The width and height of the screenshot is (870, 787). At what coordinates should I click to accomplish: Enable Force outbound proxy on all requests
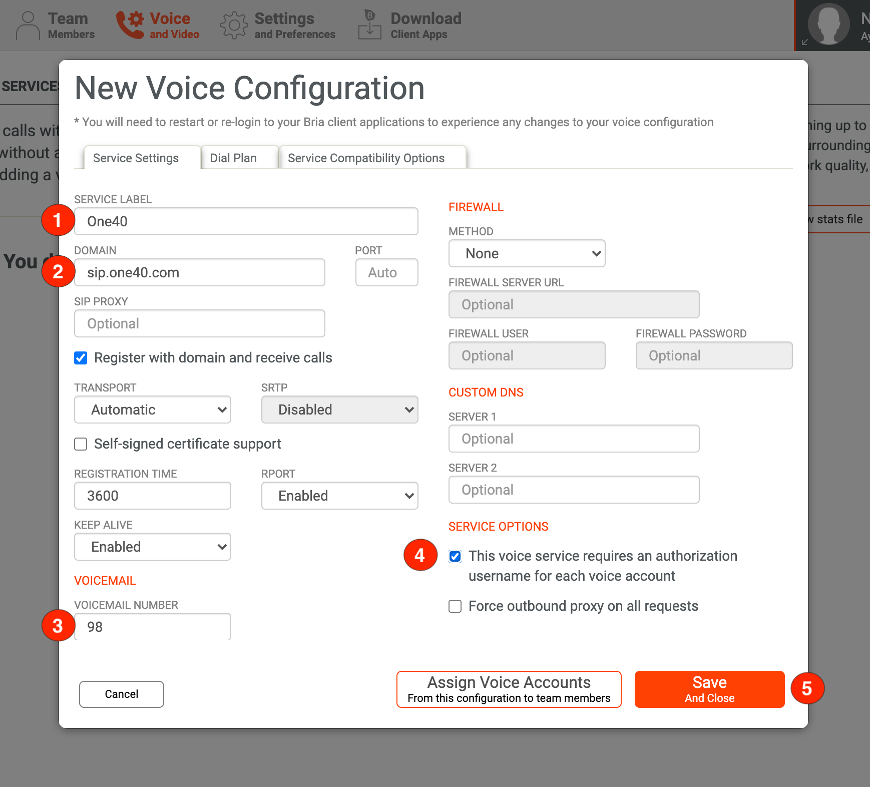pyautogui.click(x=455, y=606)
